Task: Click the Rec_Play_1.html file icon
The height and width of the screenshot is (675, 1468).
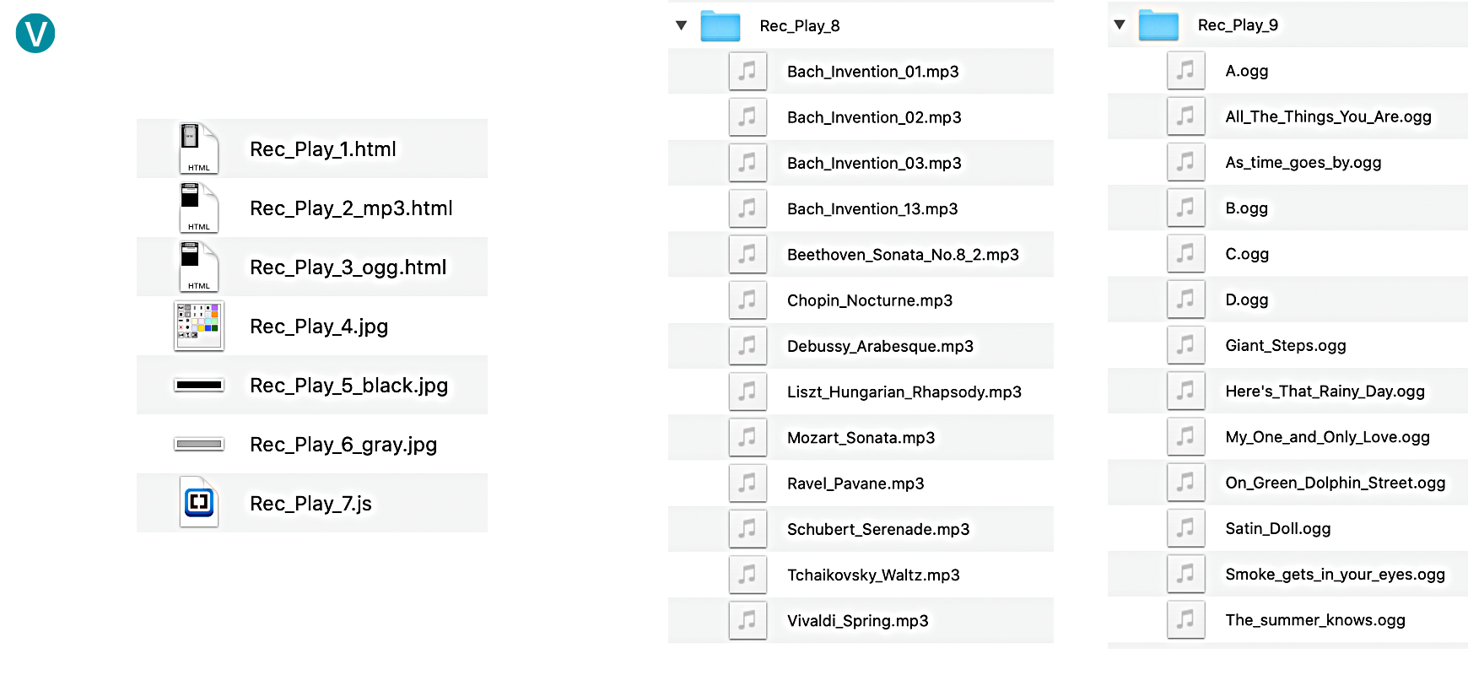Action: pyautogui.click(x=198, y=148)
